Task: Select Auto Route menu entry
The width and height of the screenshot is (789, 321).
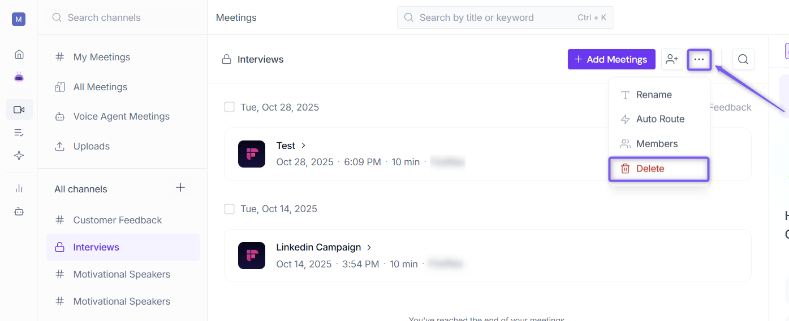Action: click(x=659, y=119)
